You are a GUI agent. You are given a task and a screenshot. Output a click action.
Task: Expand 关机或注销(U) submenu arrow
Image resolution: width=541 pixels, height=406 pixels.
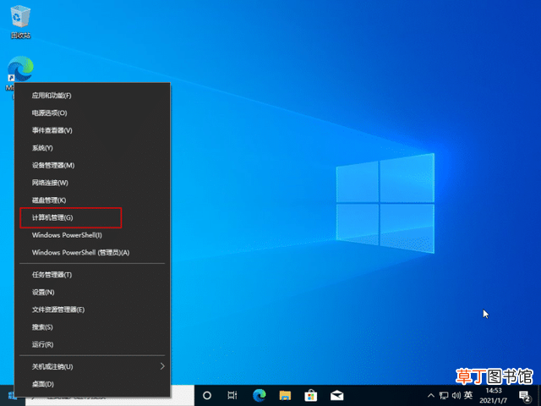[162, 366]
